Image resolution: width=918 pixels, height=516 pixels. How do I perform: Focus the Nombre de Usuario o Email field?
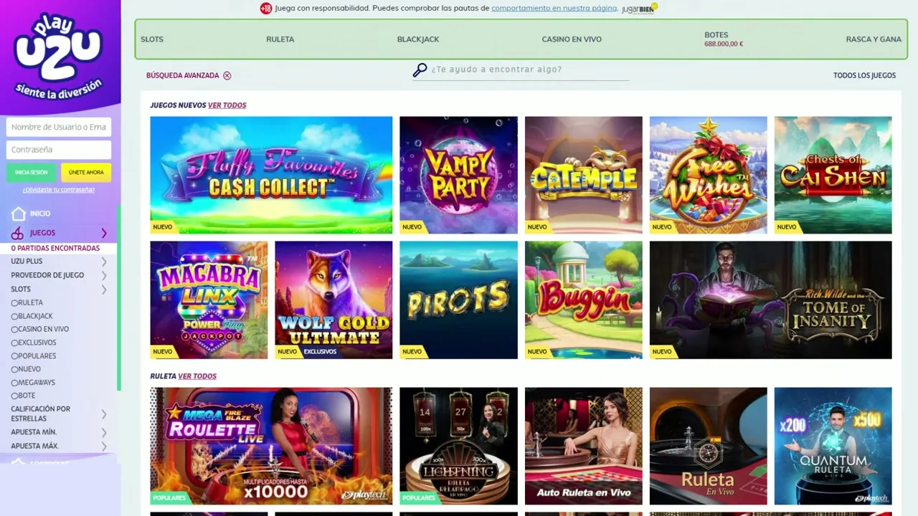coord(59,127)
